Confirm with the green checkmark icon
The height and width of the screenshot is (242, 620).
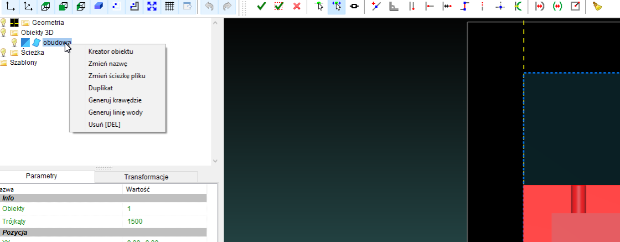261,6
